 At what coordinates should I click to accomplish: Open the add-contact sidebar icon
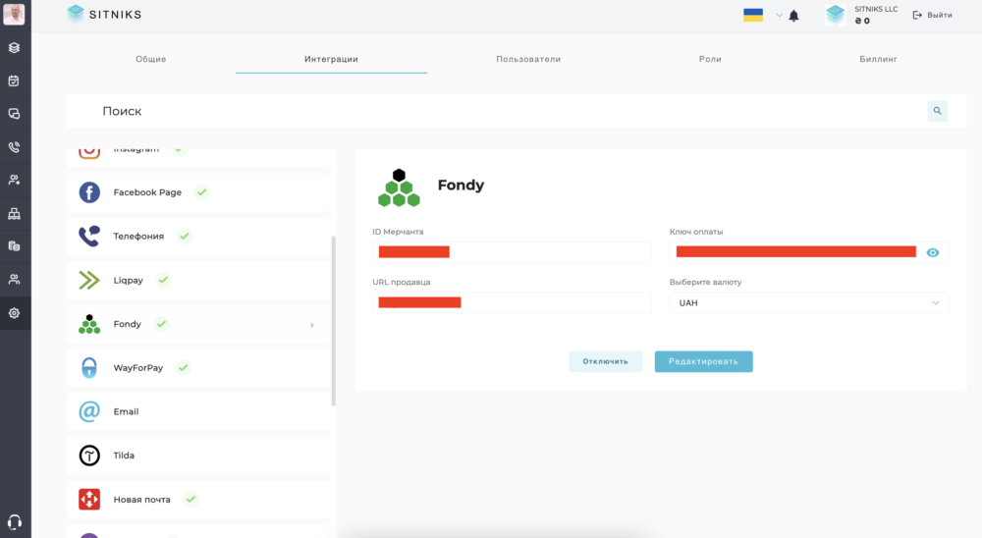click(14, 181)
